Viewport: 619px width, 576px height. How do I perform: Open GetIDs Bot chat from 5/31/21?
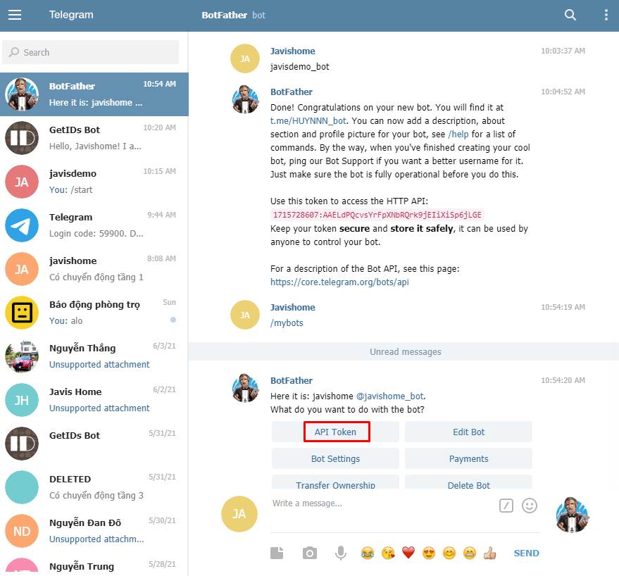94,444
